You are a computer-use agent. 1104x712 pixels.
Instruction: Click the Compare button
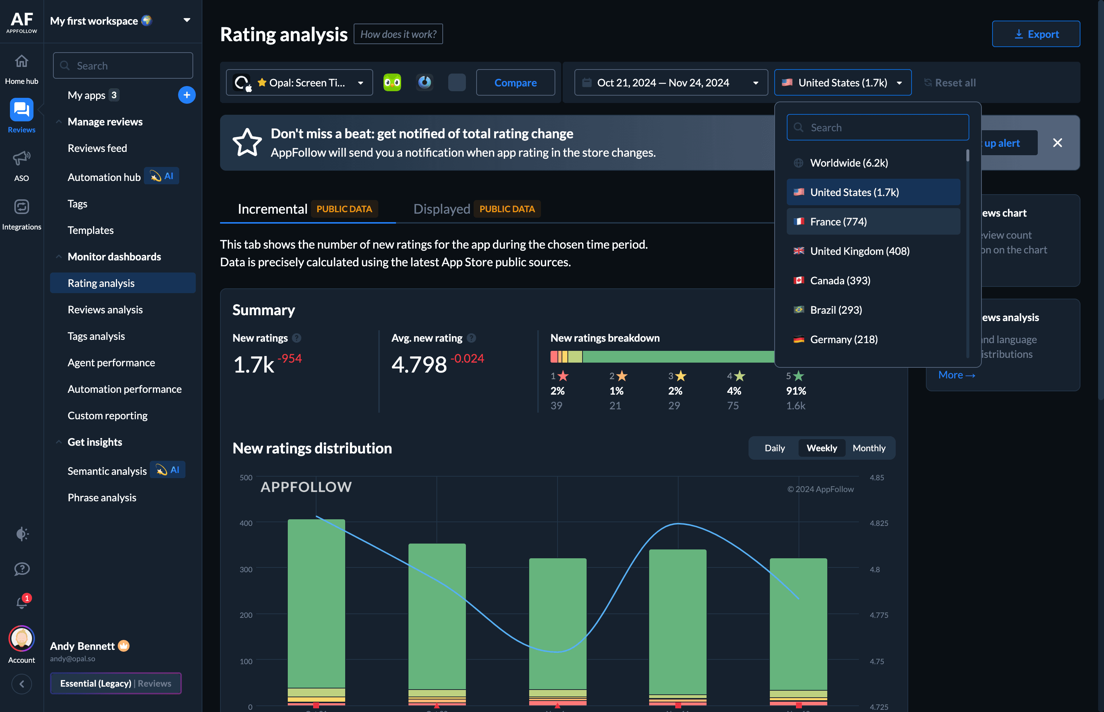click(x=515, y=82)
